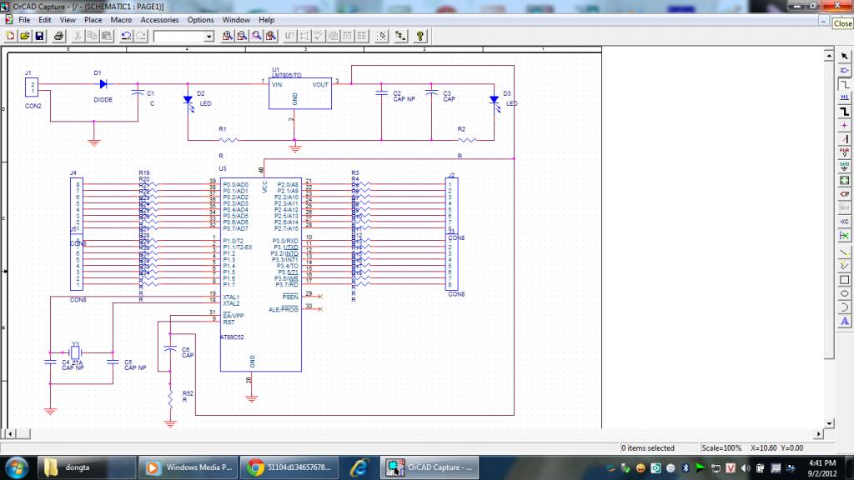This screenshot has height=480, width=854.
Task: Click the Help question mark icon
Action: click(x=419, y=36)
